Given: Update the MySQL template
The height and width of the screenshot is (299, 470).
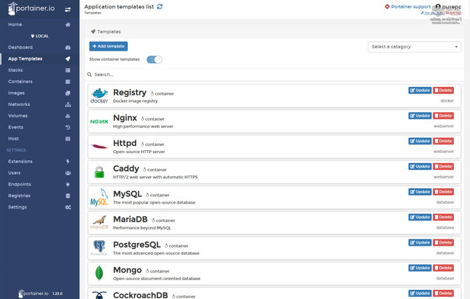Looking at the screenshot, I should click(x=420, y=192).
